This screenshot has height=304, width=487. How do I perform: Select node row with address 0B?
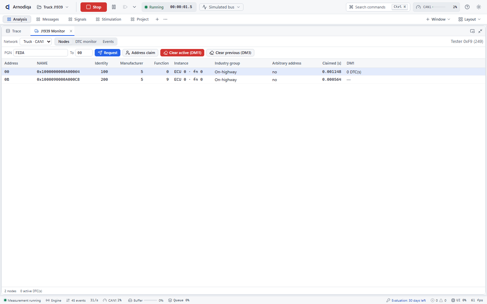coord(243,80)
